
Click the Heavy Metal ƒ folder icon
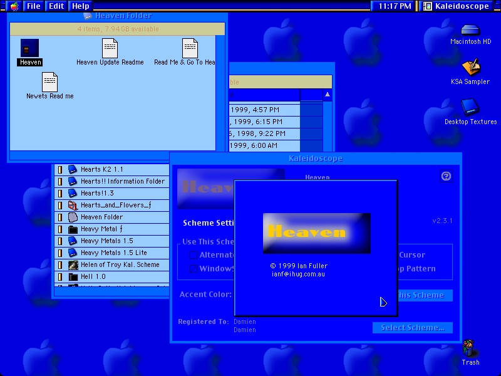click(x=73, y=229)
